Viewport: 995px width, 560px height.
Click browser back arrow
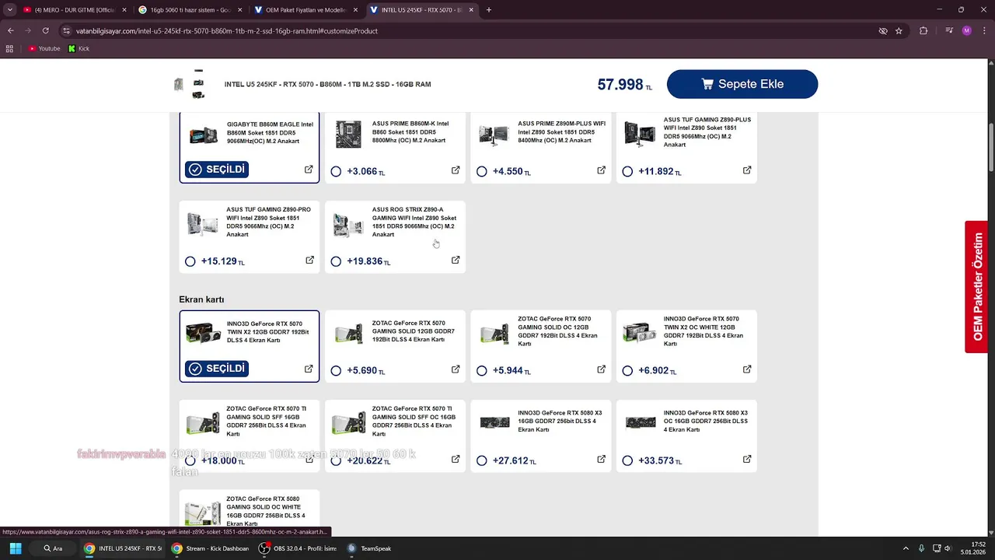coord(11,30)
